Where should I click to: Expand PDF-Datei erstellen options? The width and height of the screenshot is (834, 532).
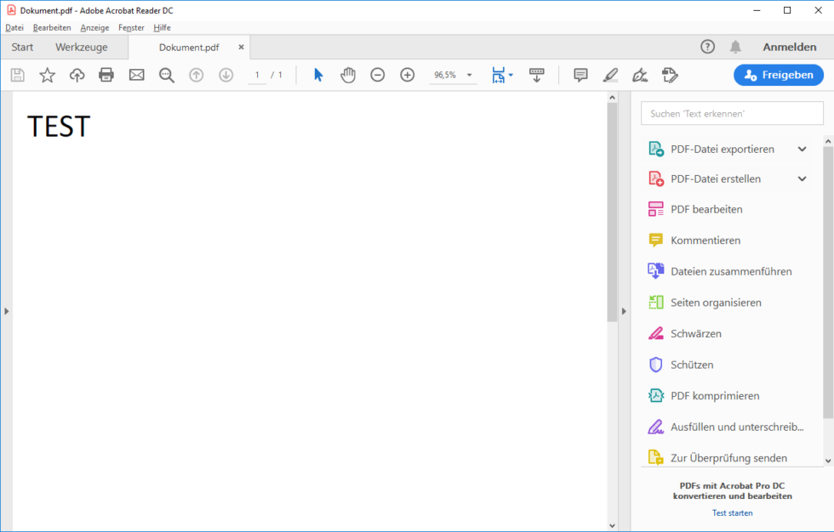pyautogui.click(x=801, y=178)
